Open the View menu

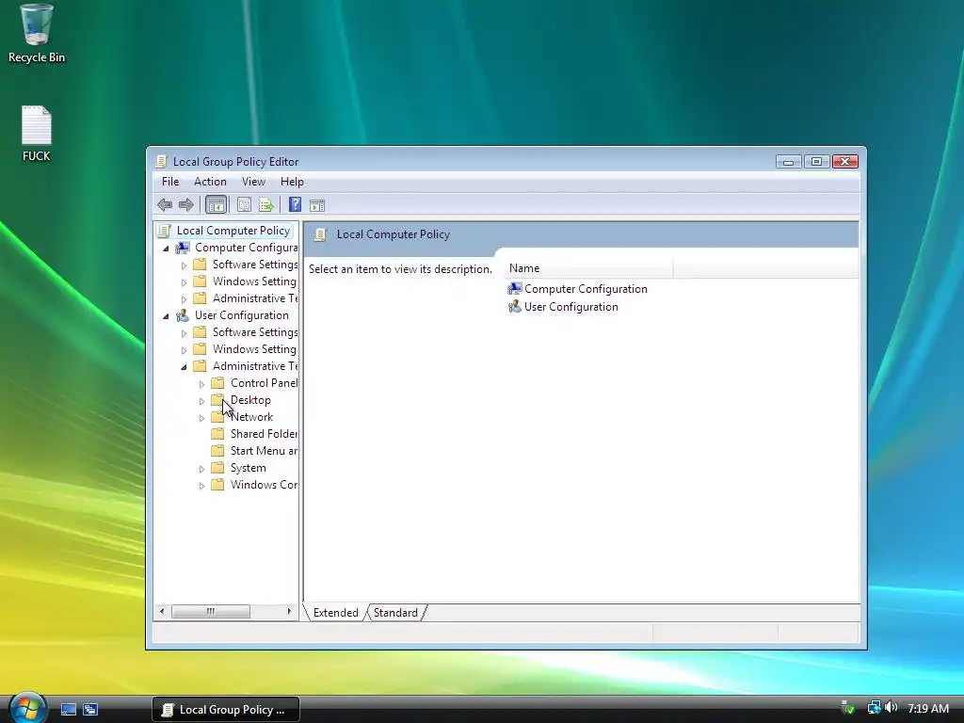pos(253,182)
